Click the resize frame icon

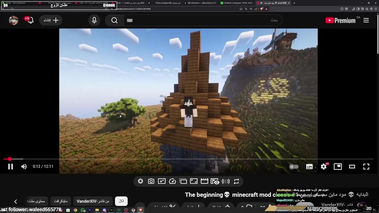pos(194,181)
